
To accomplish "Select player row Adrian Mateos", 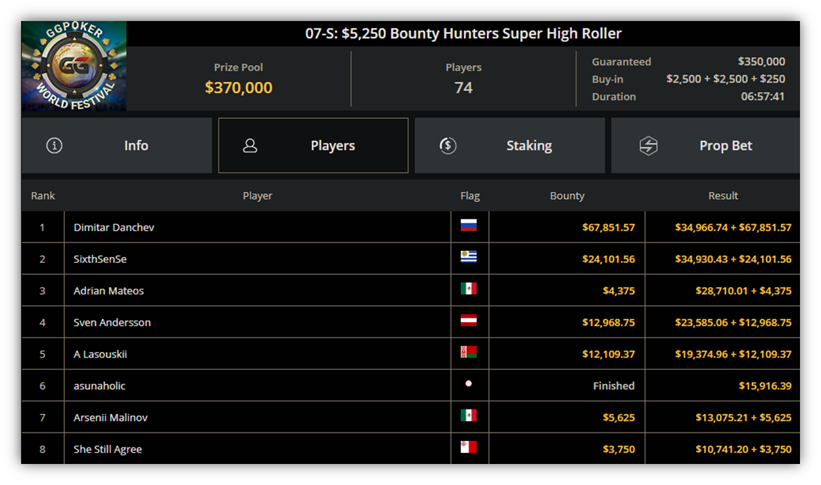I will [x=411, y=290].
